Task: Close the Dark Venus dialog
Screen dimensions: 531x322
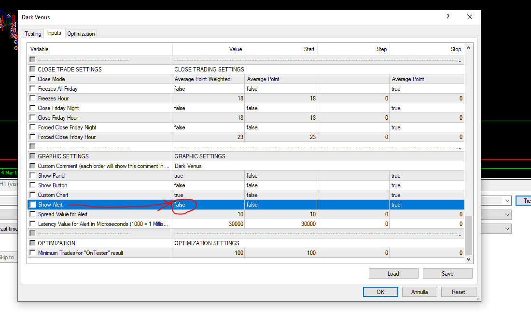Action: coord(469,17)
